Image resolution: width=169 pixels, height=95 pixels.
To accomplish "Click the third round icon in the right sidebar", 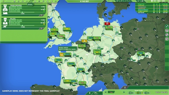I will coord(167,35).
